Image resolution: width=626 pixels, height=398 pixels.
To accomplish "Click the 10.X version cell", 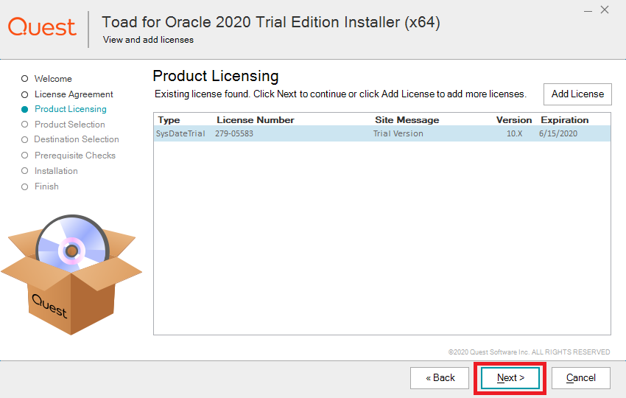I will pyautogui.click(x=514, y=133).
